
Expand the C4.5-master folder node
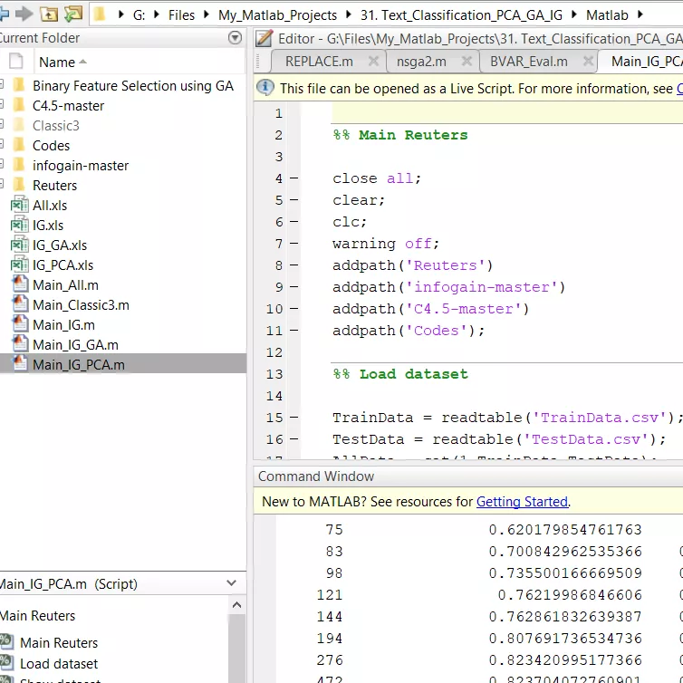click(x=1, y=104)
